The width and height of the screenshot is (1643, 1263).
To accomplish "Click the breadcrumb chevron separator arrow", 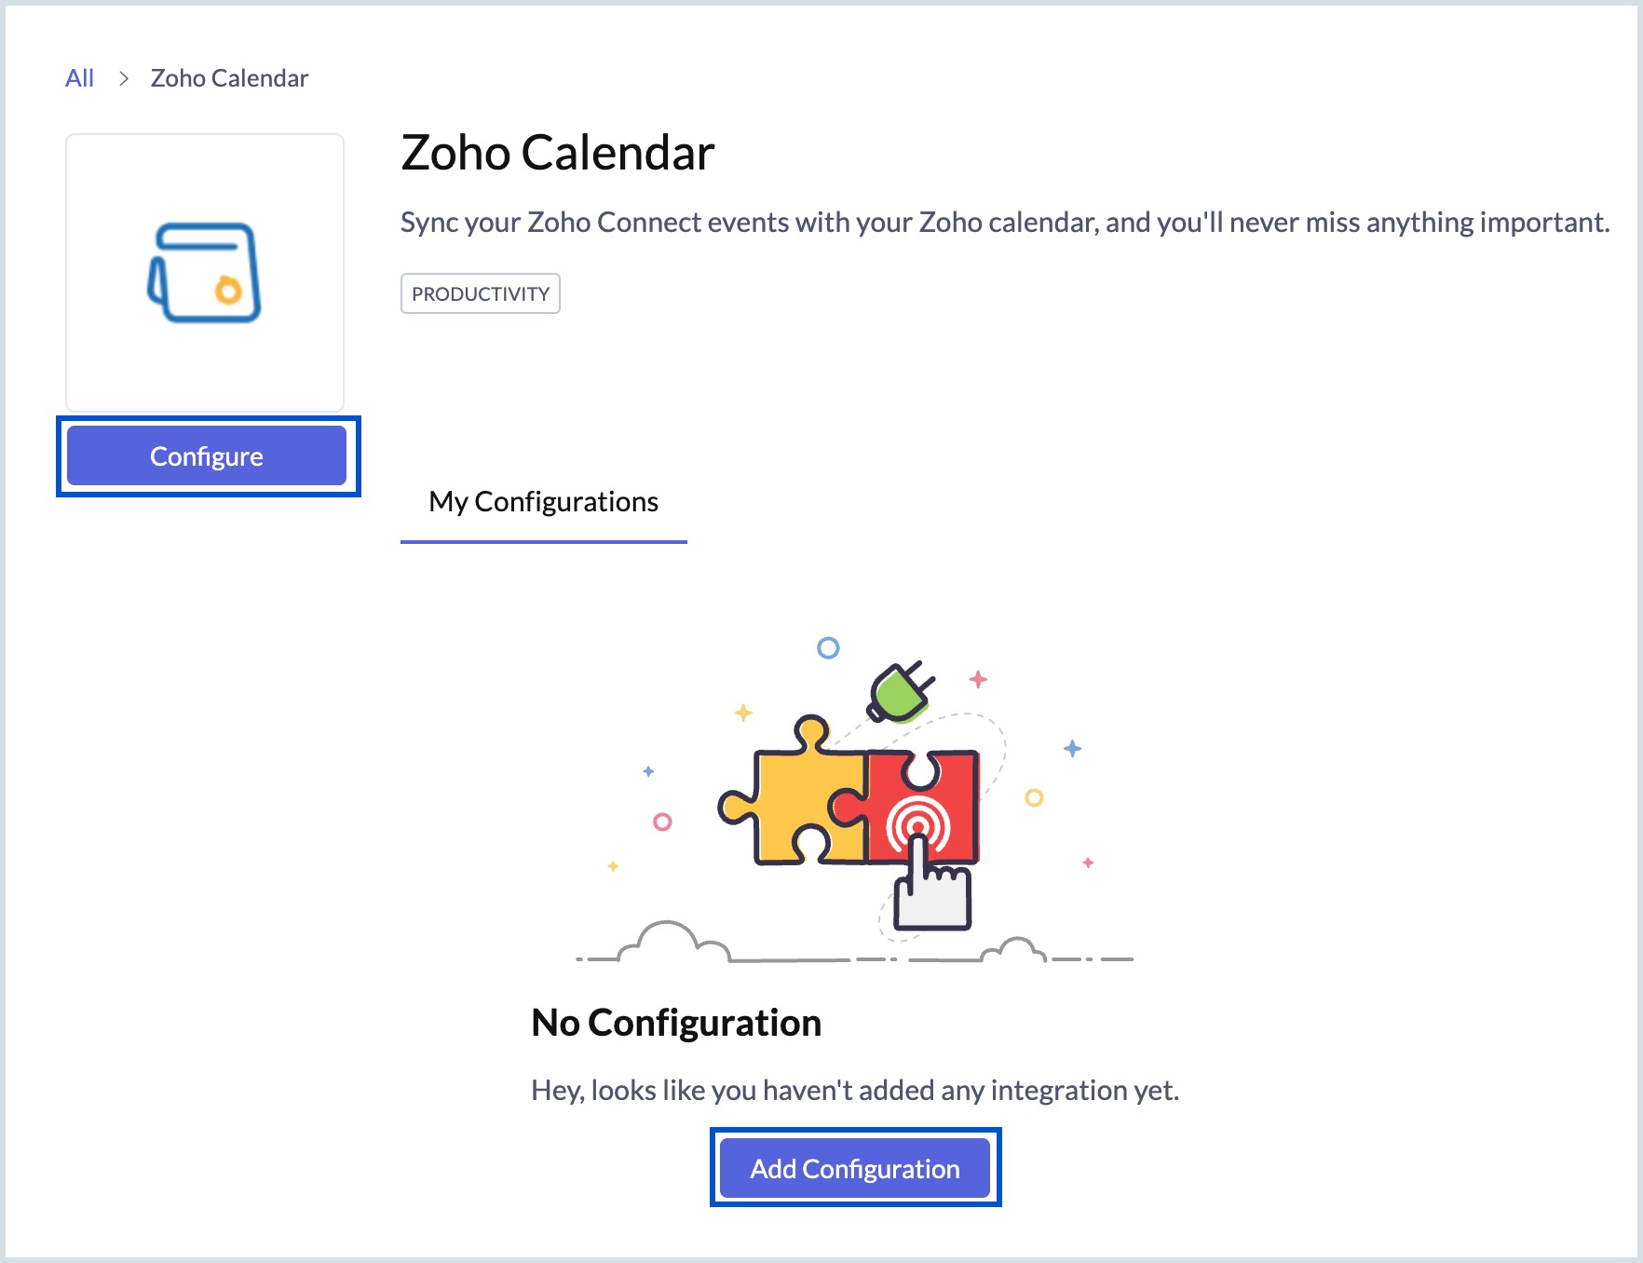I will pyautogui.click(x=123, y=78).
